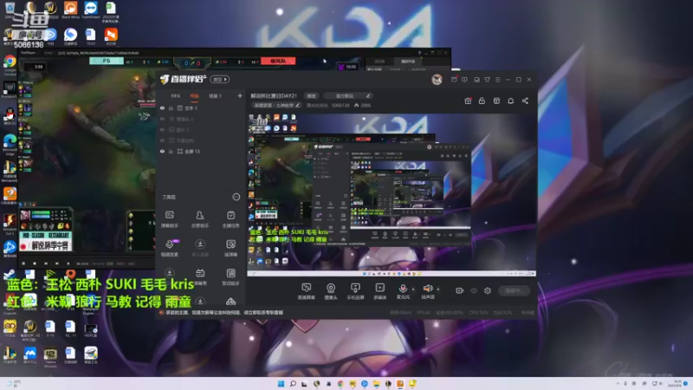Viewport: 693px width, 390px height.
Task: Expand speaker options arrow
Action: pyautogui.click(x=438, y=289)
